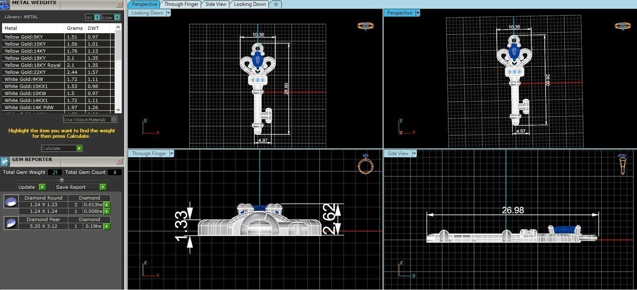This screenshot has height=290, width=637.
Task: Click the 1.24 X 1.24 size cell
Action: [x=44, y=211]
